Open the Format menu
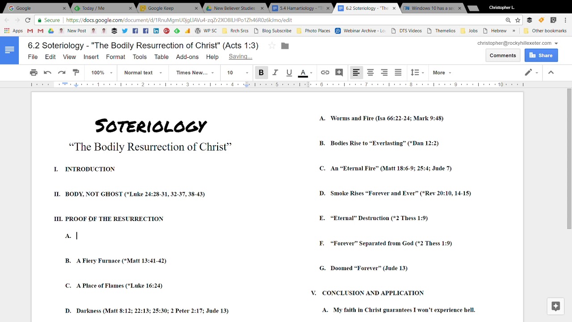Screen dimensions: 572x322 [116, 57]
